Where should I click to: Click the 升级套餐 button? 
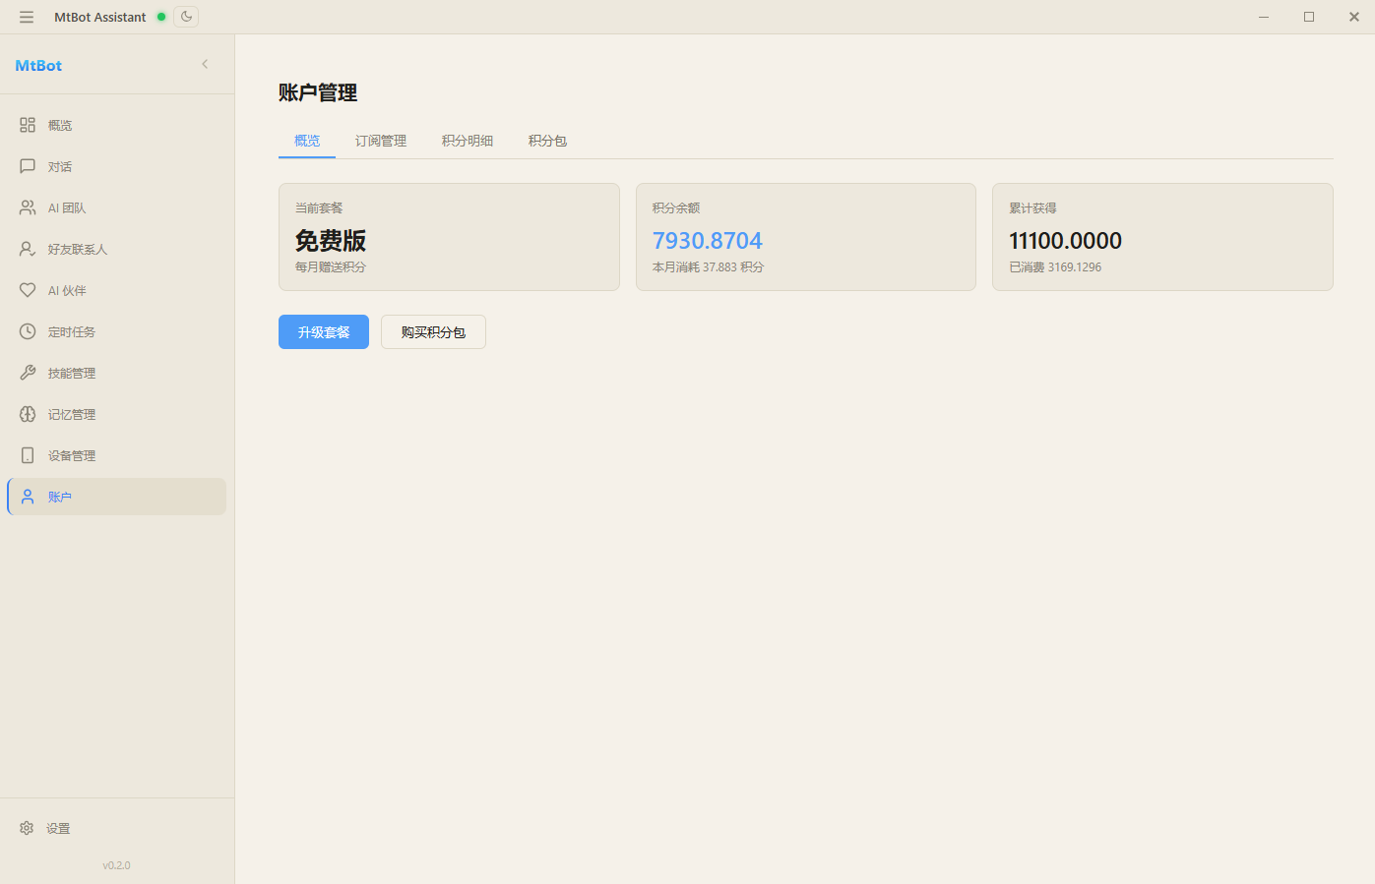click(x=324, y=331)
